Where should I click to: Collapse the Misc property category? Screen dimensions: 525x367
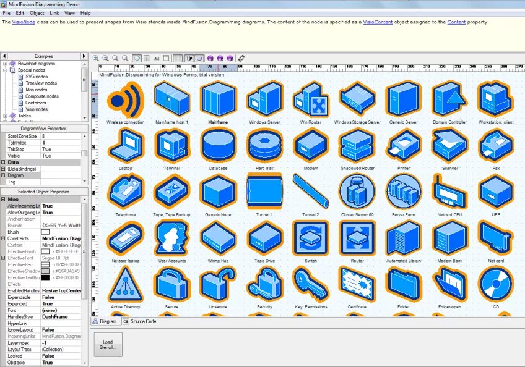pyautogui.click(x=3, y=199)
